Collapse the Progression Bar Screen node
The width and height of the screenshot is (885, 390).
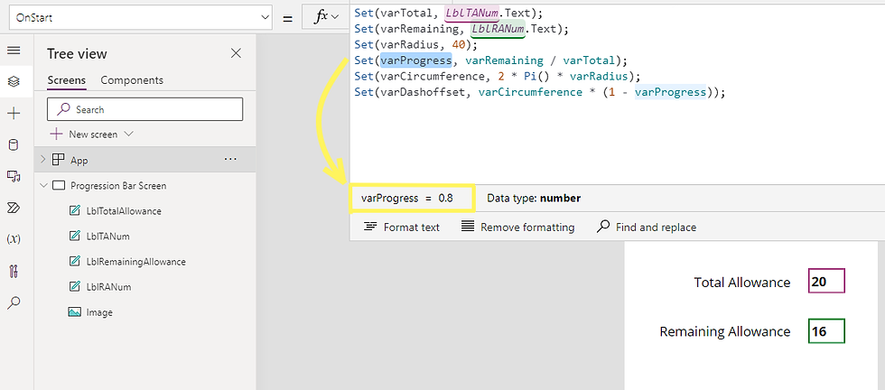(x=43, y=186)
